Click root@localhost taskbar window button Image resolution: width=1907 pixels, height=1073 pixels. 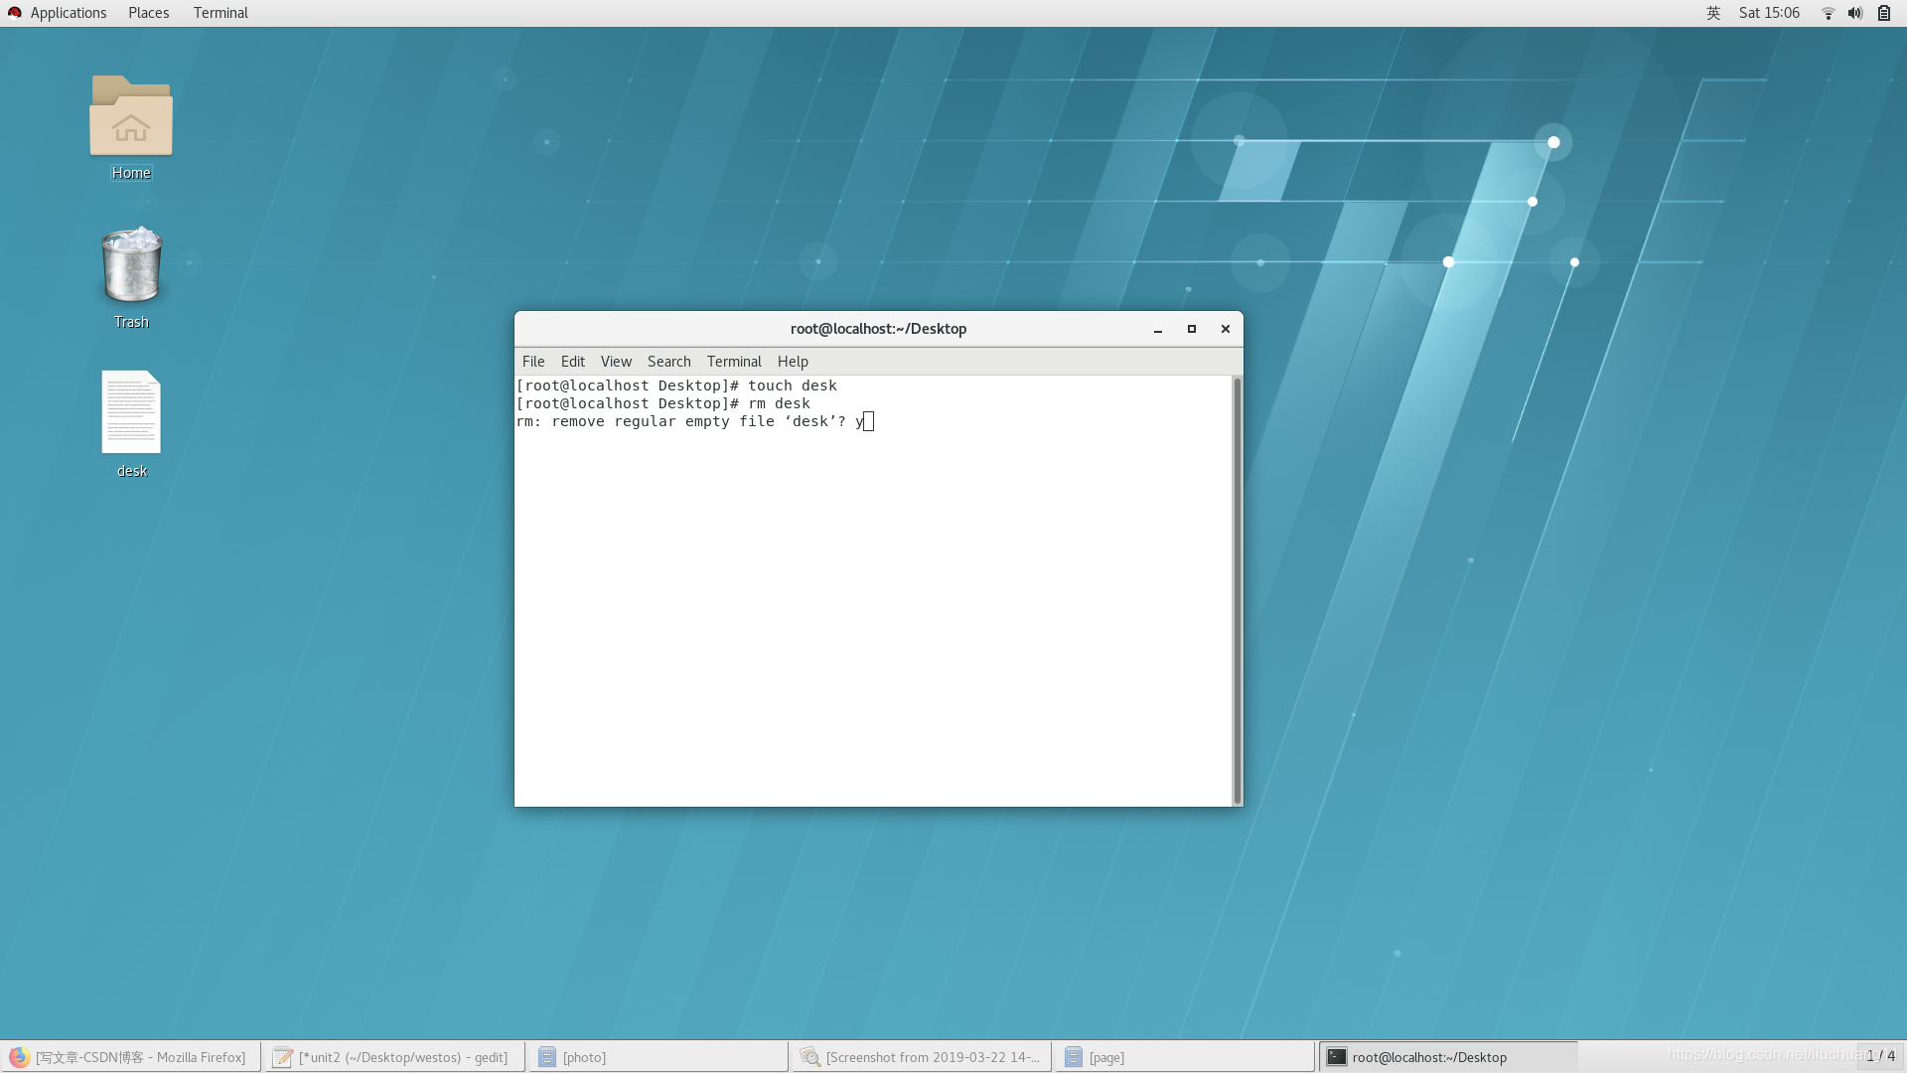(x=1448, y=1057)
